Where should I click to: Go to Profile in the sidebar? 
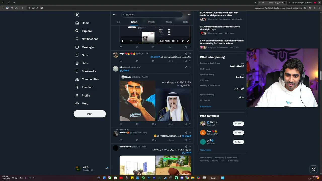pyautogui.click(x=83, y=95)
